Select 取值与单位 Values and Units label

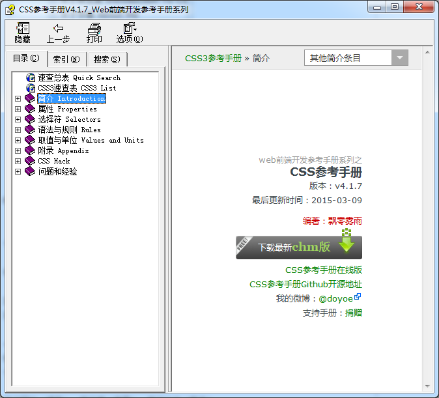pyautogui.click(x=91, y=140)
